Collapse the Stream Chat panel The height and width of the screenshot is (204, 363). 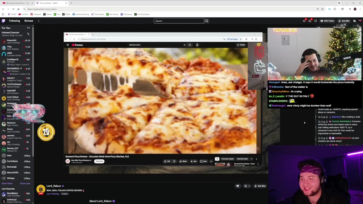point(319,27)
